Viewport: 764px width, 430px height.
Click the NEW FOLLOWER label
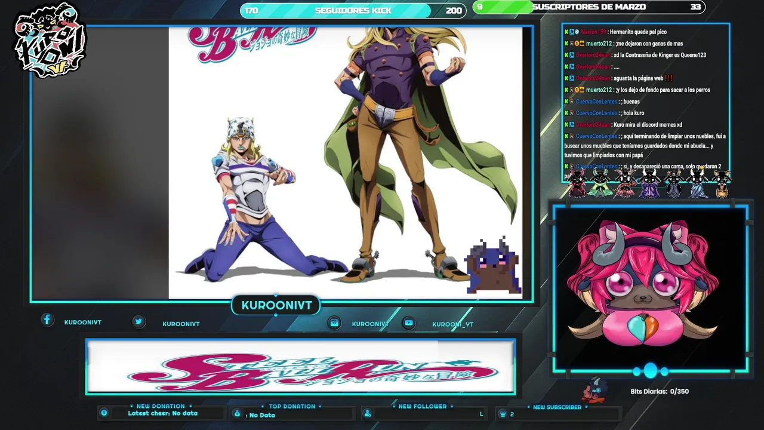pyautogui.click(x=423, y=406)
